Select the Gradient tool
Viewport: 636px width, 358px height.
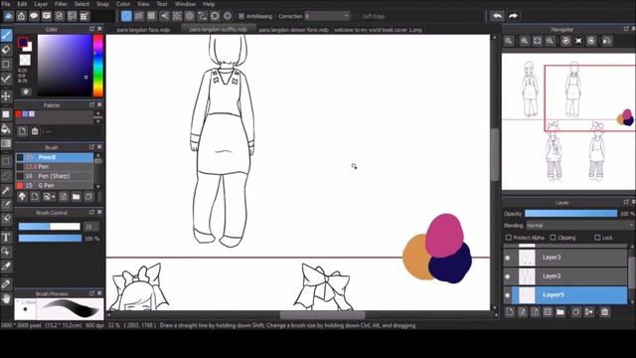[6, 143]
